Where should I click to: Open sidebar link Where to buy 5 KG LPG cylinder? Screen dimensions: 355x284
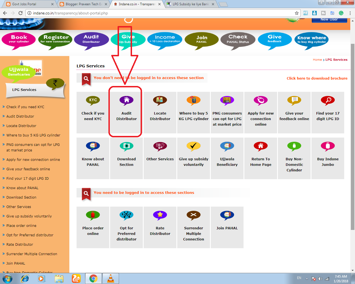pos(33,135)
